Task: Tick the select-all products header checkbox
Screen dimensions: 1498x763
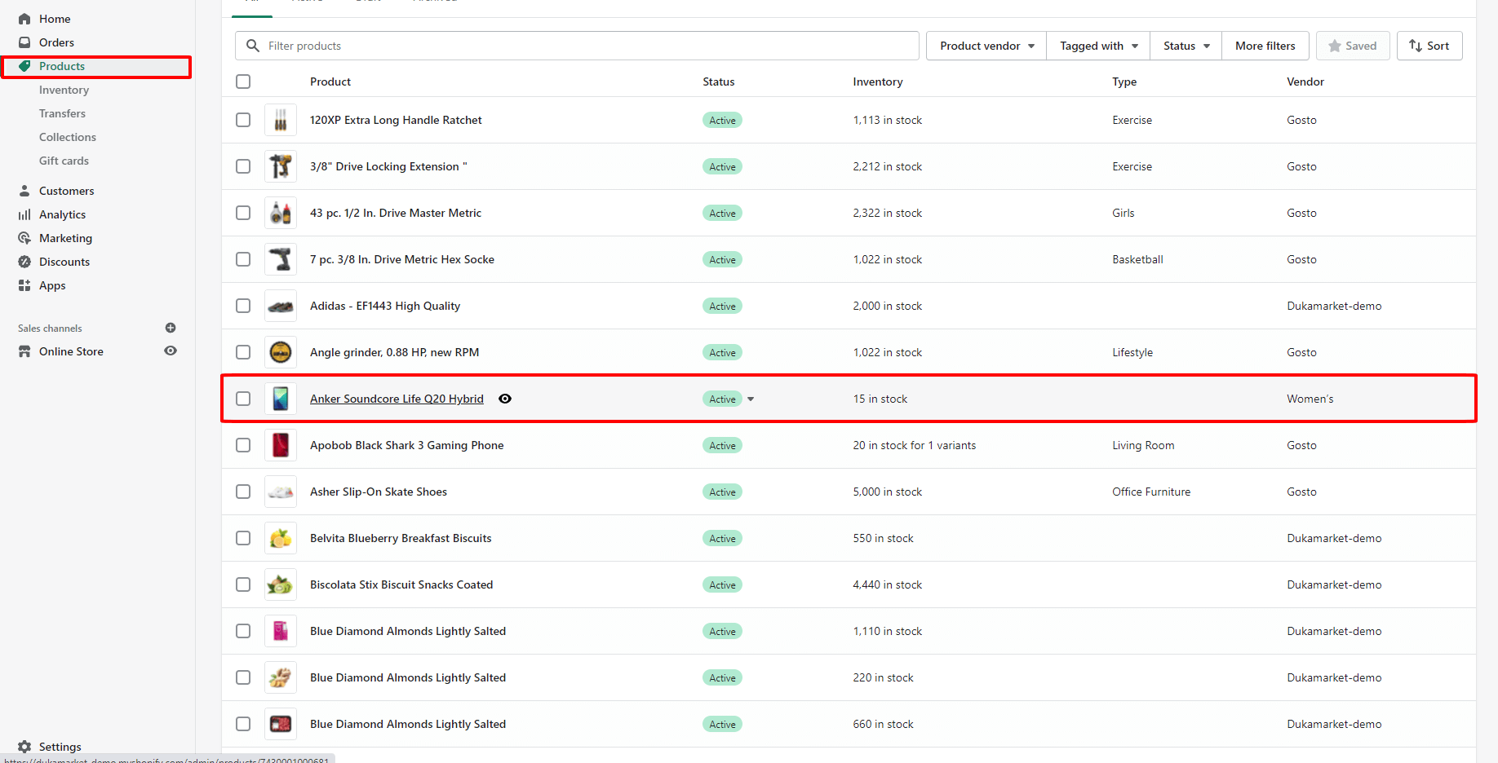Action: (x=243, y=82)
